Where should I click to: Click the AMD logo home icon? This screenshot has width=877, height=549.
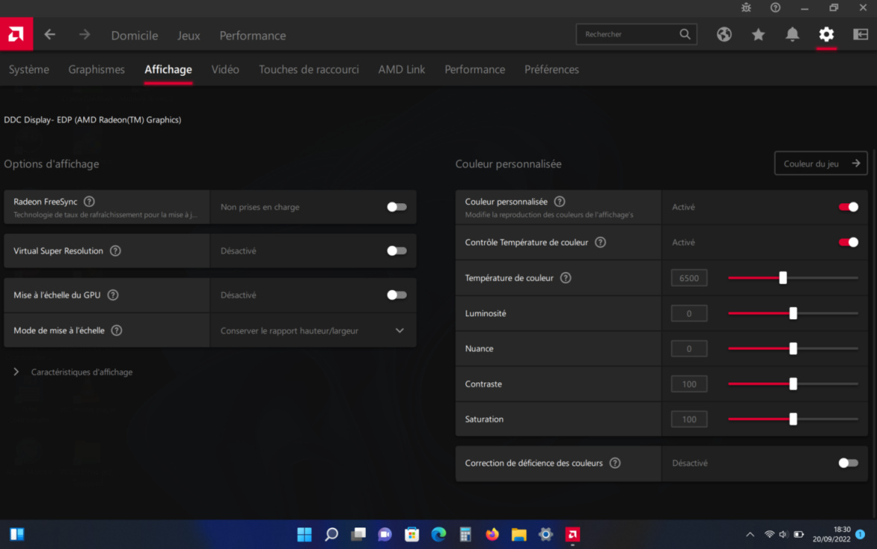pyautogui.click(x=16, y=34)
